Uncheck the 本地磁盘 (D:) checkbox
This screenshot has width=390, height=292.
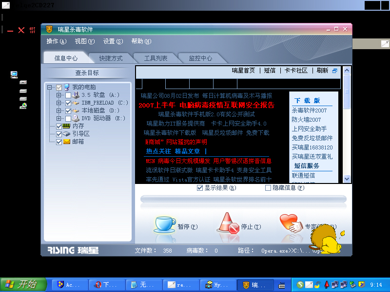click(68, 111)
